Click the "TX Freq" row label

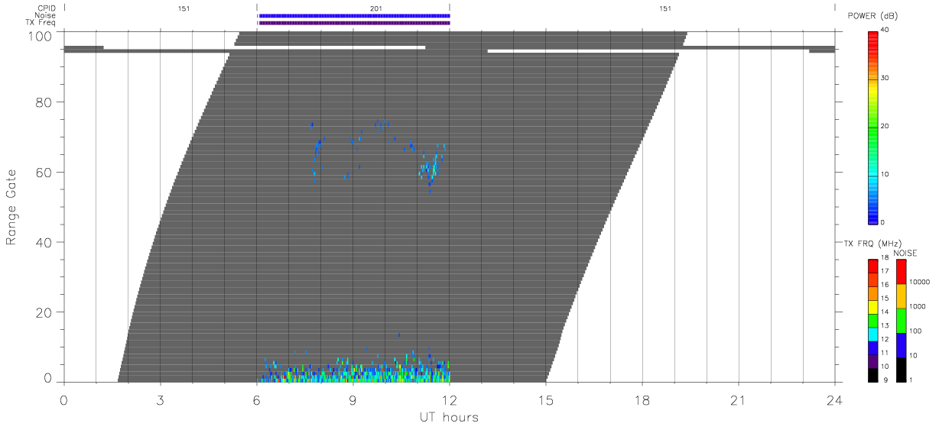pos(41,22)
